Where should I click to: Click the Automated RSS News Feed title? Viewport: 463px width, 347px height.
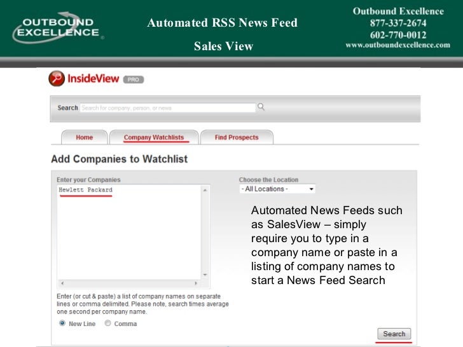pyautogui.click(x=223, y=23)
